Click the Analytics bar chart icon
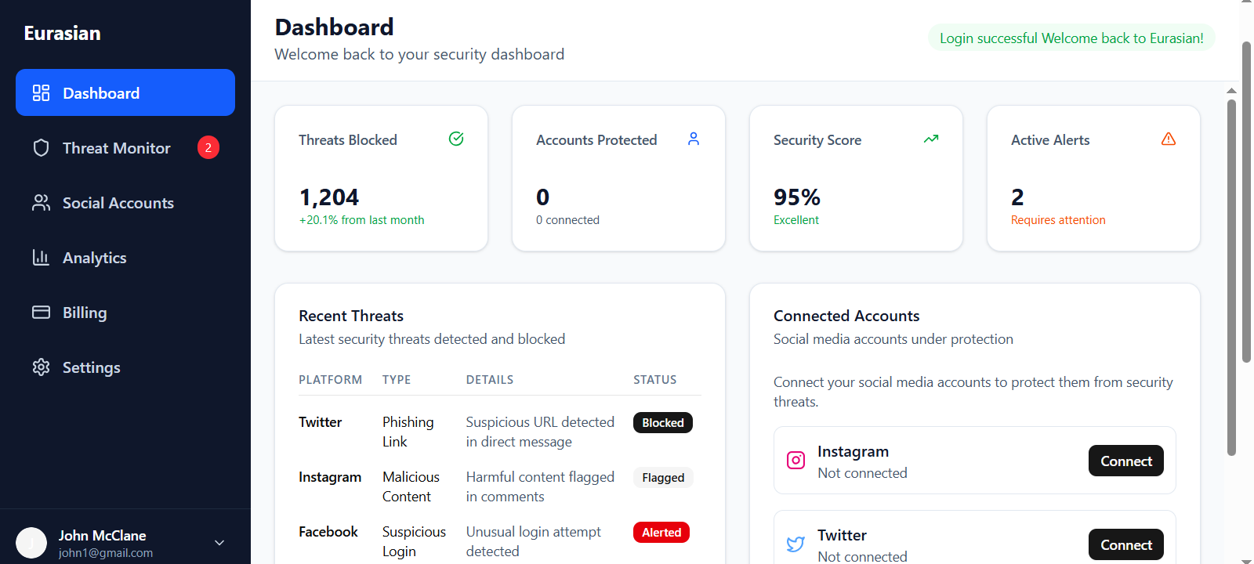 tap(41, 258)
